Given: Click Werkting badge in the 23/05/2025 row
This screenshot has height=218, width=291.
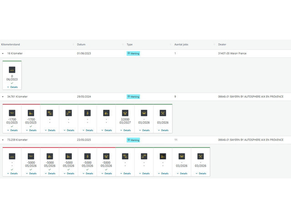Looking at the screenshot, I should (133, 140).
